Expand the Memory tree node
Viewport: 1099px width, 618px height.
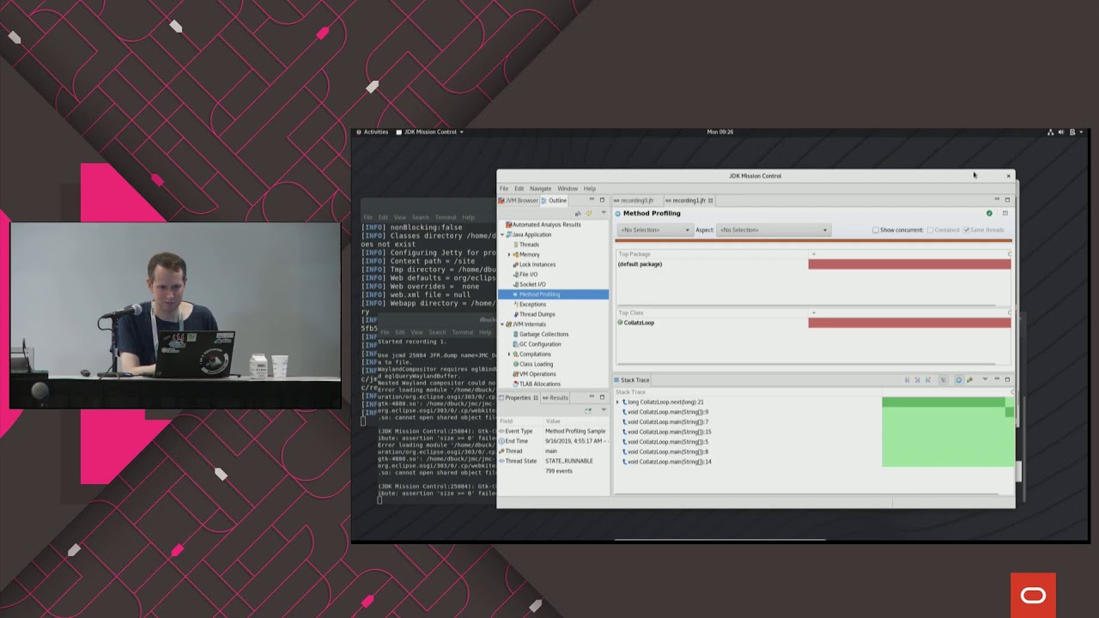click(509, 255)
